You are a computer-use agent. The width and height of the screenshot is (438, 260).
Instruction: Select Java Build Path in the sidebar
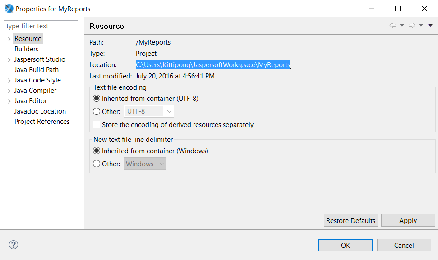click(36, 69)
